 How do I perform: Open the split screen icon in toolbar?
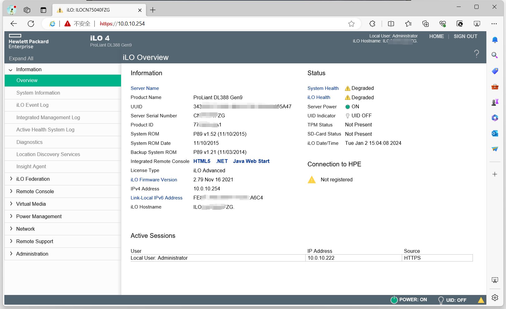pyautogui.click(x=391, y=24)
